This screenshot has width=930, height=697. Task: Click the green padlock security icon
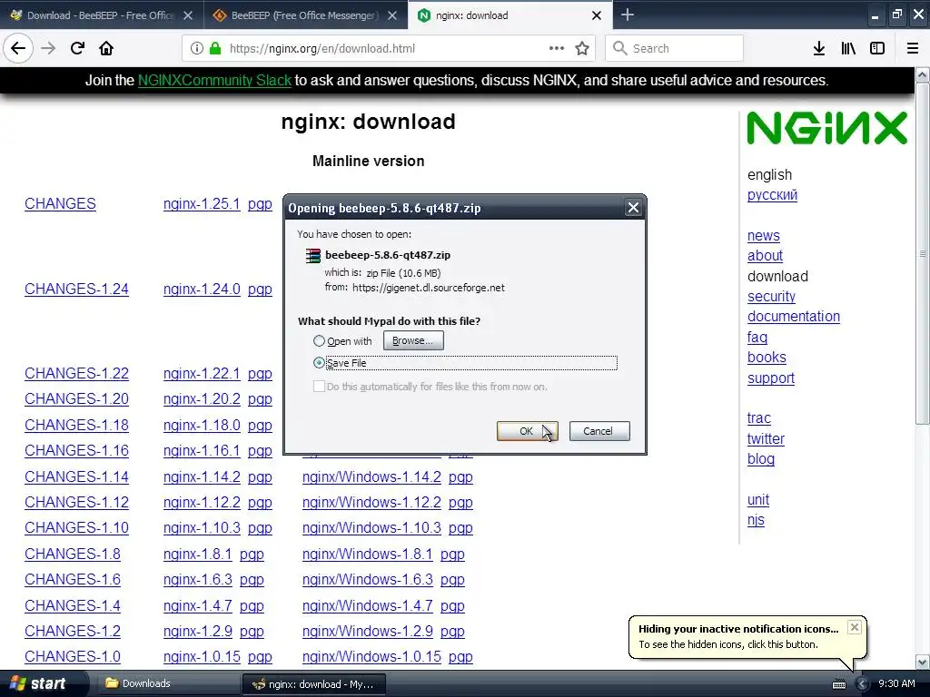pos(215,48)
